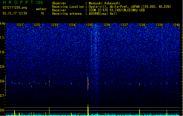Click the 0.7 kHz axis label

pos(3,96)
